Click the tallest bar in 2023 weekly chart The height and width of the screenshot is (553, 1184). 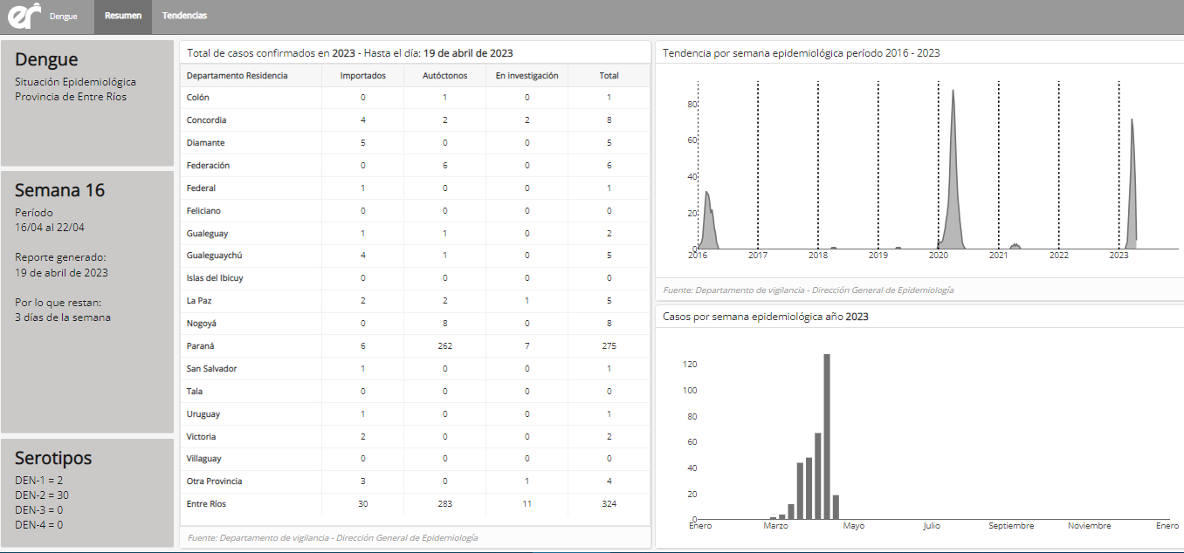point(827,436)
